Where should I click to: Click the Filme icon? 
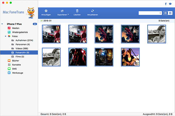coord(13,57)
